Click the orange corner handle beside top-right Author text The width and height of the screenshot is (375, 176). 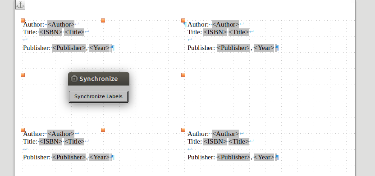pos(183,21)
